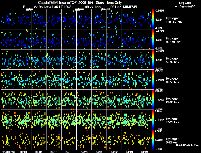Click the 04:37 time label
Screen dimensions: 201x153
114,152
